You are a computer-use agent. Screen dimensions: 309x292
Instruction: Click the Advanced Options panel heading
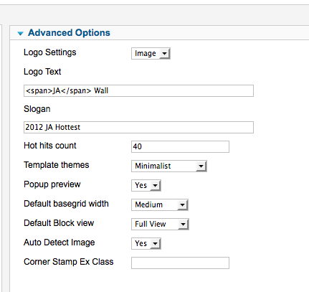click(69, 33)
